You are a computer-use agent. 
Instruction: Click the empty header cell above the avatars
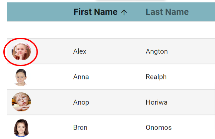[x=39, y=12]
